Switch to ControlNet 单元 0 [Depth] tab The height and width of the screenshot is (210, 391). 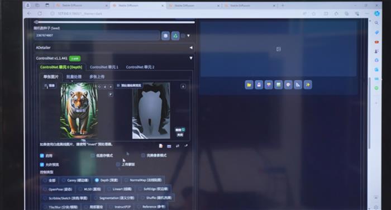pyautogui.click(x=61, y=67)
